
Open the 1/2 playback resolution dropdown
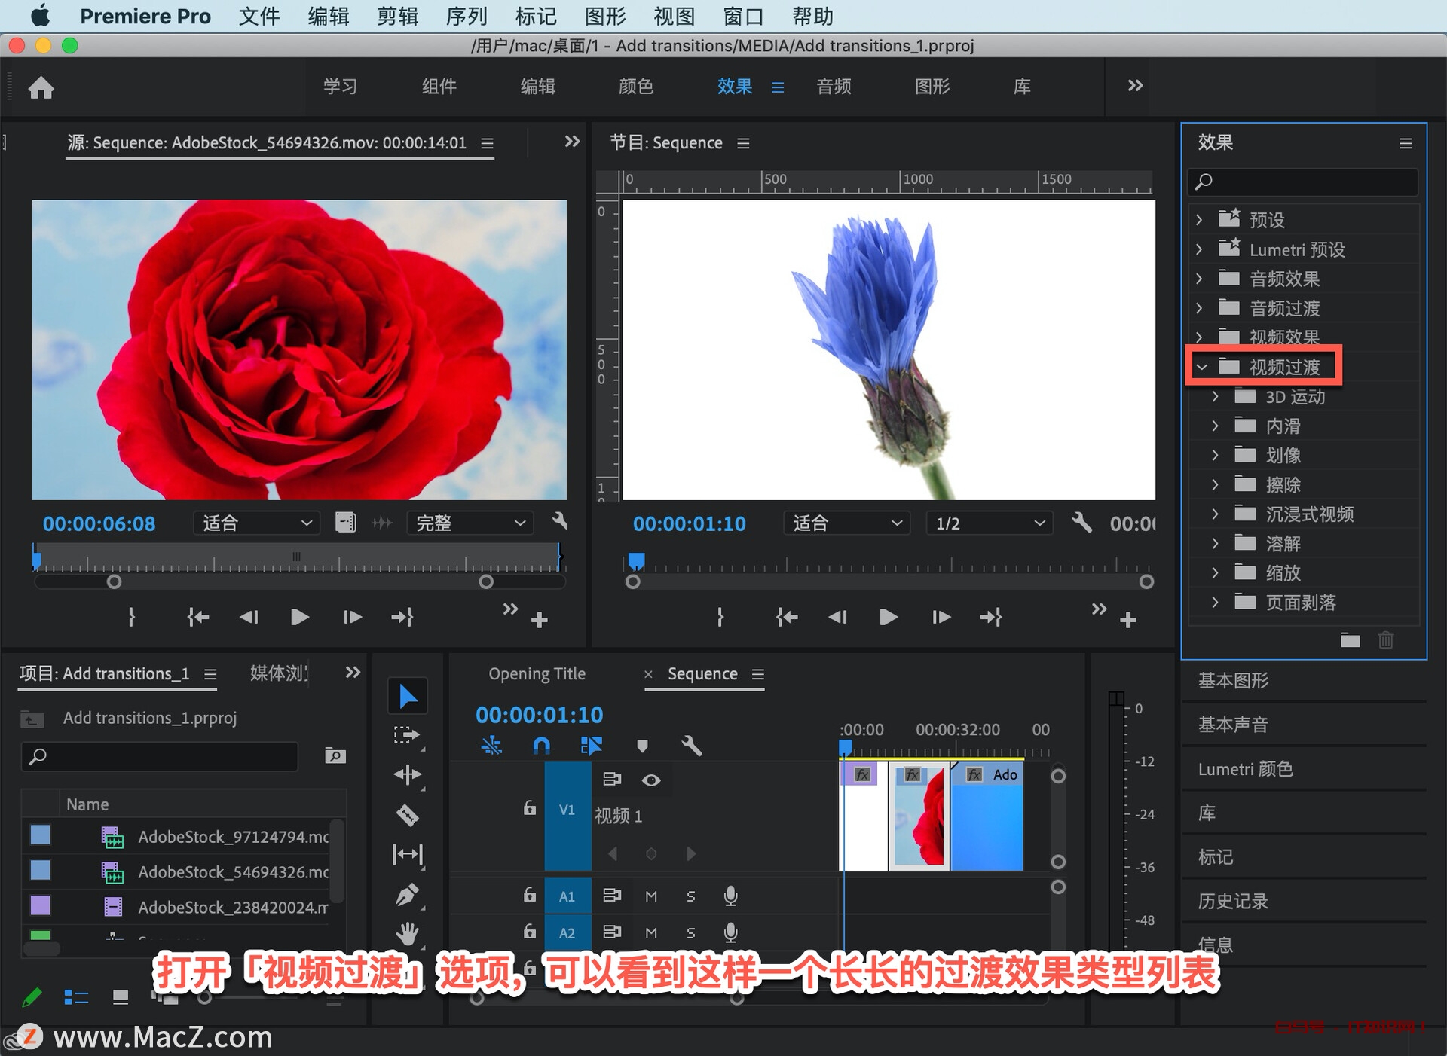click(x=988, y=523)
